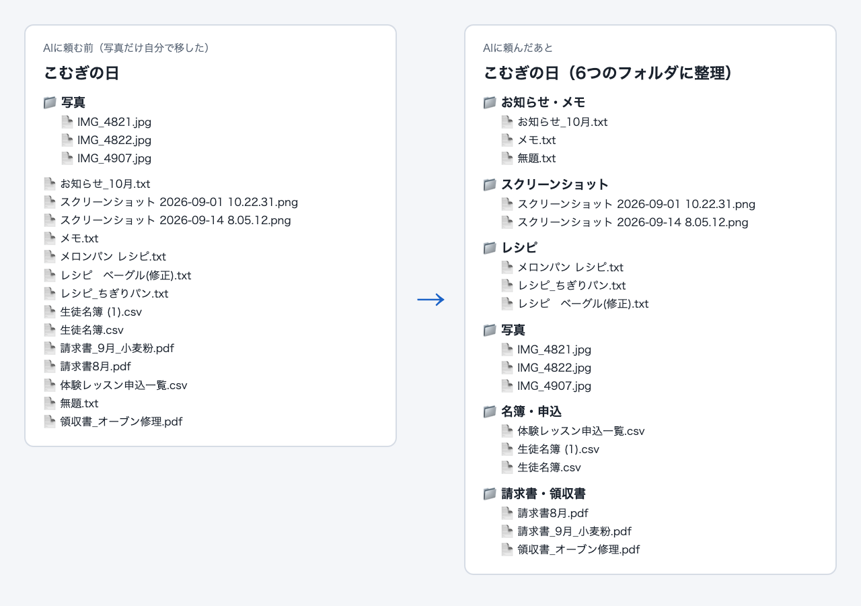Select スクリーンショット 2026-09-14 8.05.12.png in before panel
Screen dimensions: 861x606
176,220
